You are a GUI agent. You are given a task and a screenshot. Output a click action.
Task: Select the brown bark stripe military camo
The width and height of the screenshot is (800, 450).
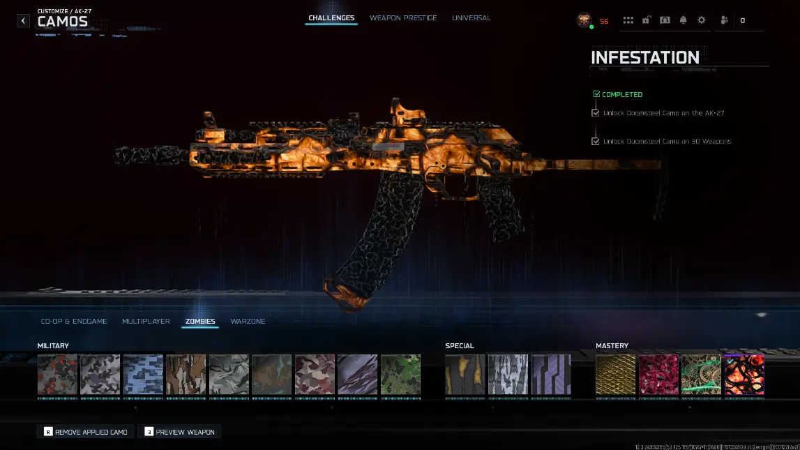pyautogui.click(x=186, y=375)
